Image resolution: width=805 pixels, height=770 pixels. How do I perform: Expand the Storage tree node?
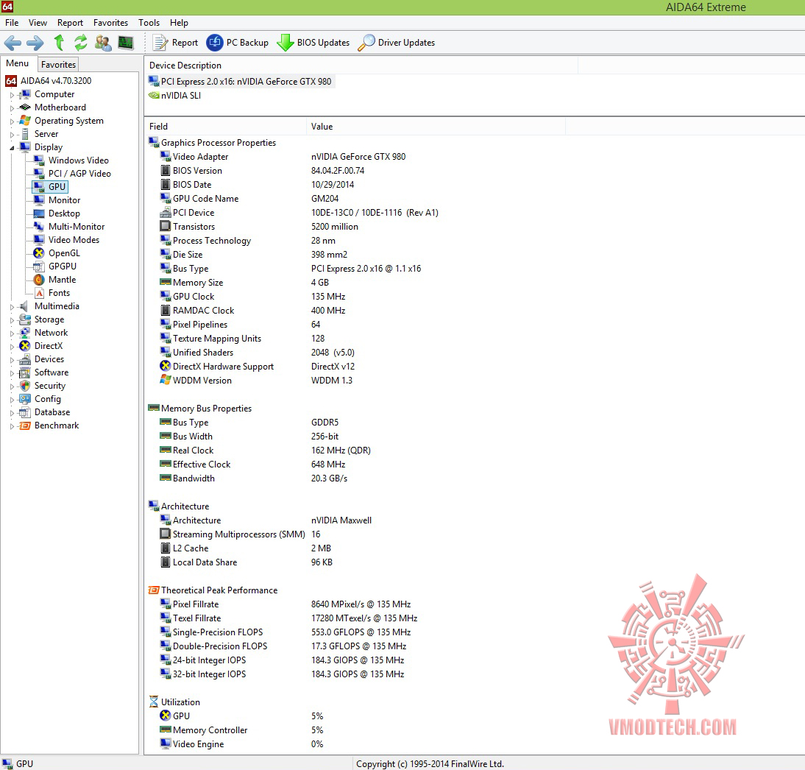[x=12, y=320]
